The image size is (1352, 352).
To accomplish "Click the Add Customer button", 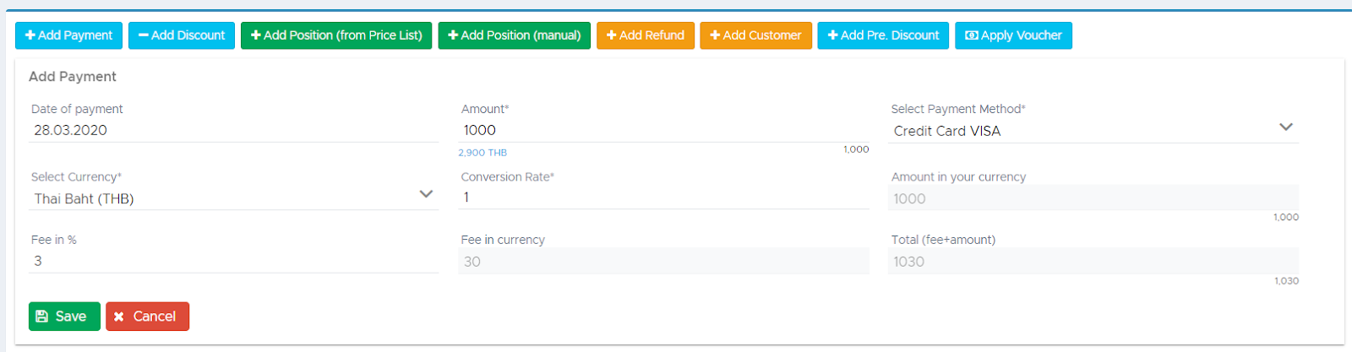I will pyautogui.click(x=756, y=35).
